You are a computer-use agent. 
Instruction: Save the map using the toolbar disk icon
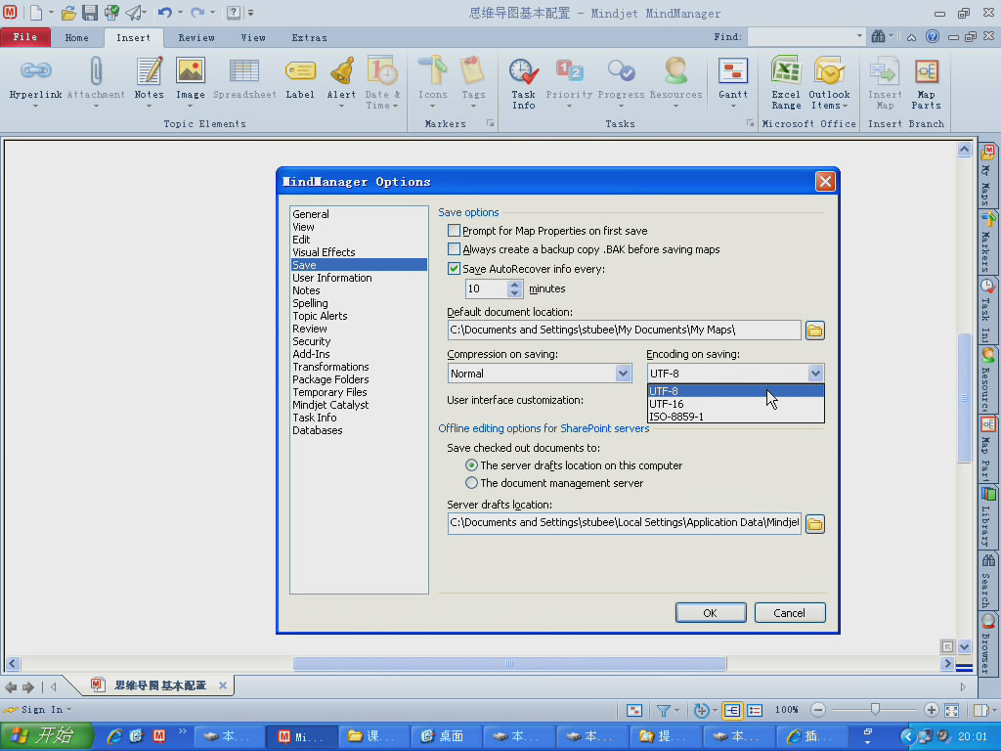(x=89, y=12)
